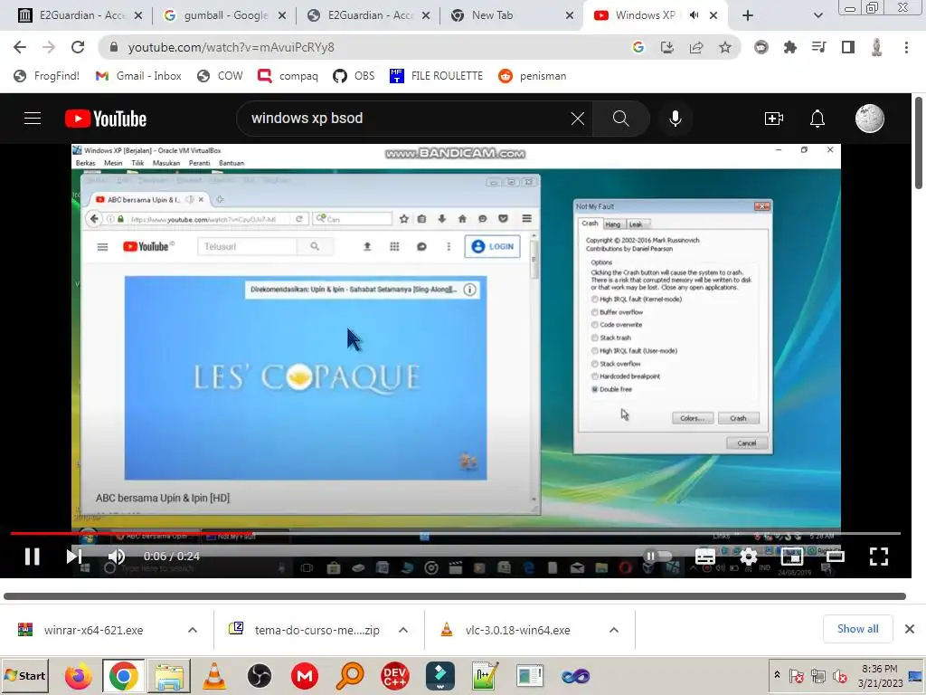This screenshot has width=926, height=695.
Task: Open the compaq bookmark
Action: [288, 76]
